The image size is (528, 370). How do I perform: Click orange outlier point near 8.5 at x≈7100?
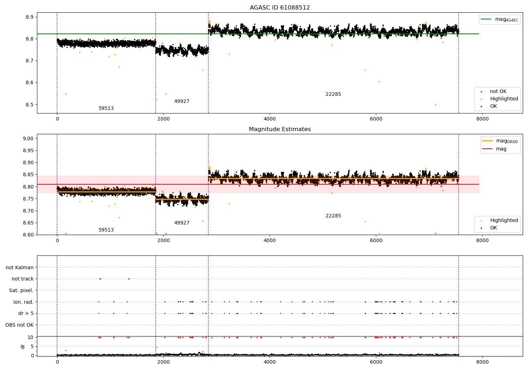tap(435, 105)
